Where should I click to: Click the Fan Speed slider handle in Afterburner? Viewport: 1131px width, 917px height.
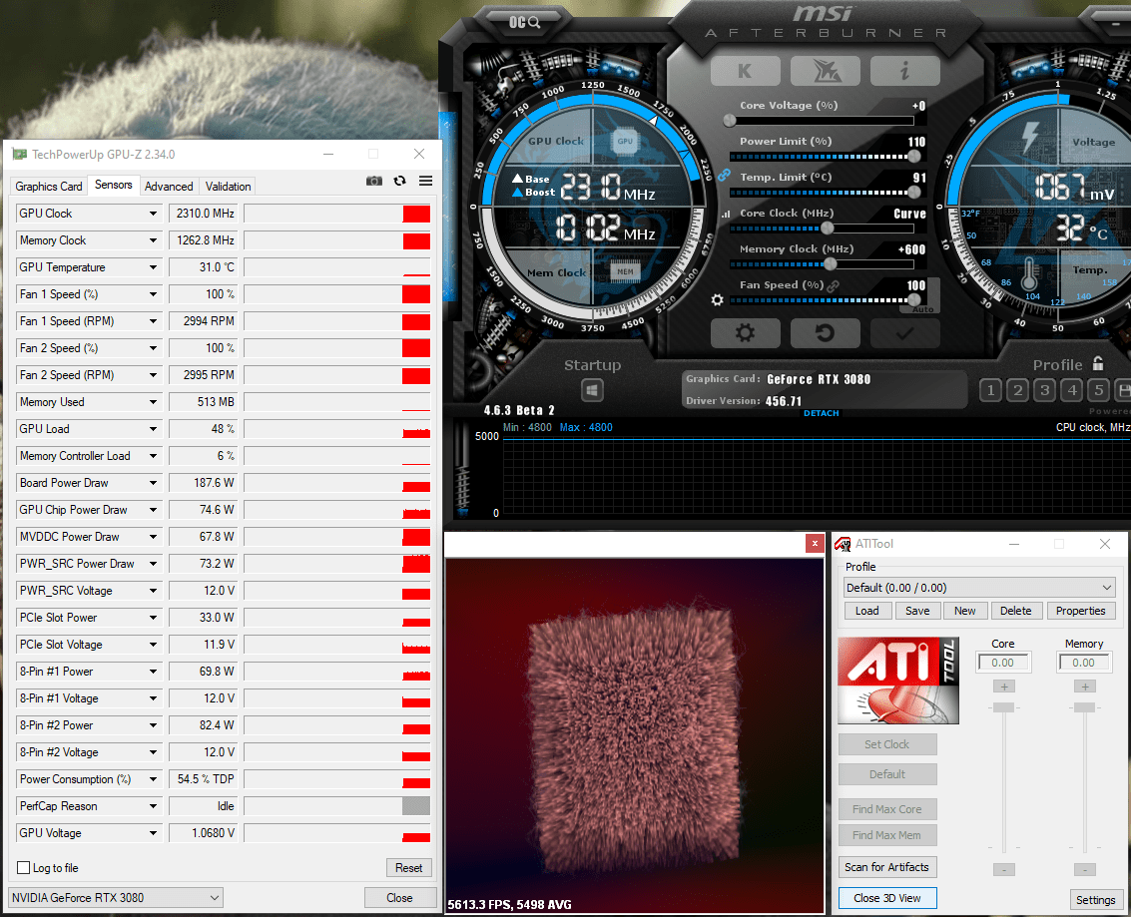914,300
